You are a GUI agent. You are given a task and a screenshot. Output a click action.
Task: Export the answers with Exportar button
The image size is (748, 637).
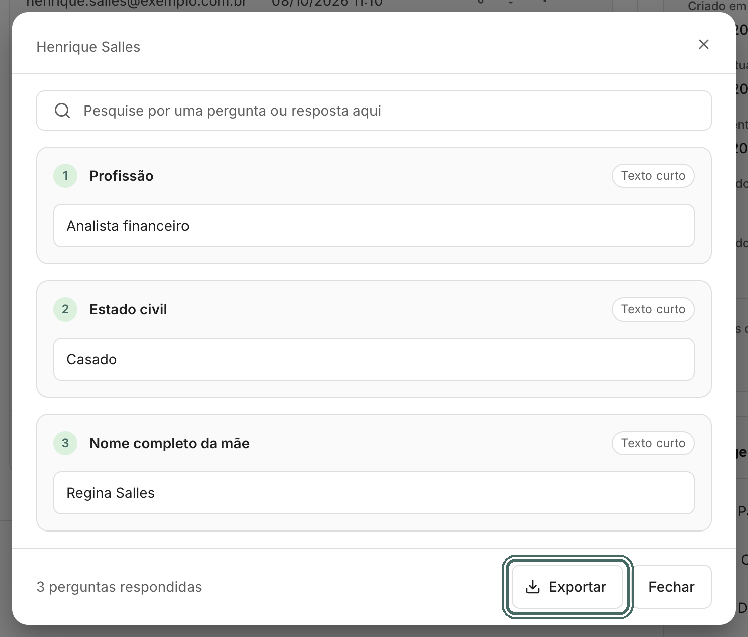click(x=567, y=587)
